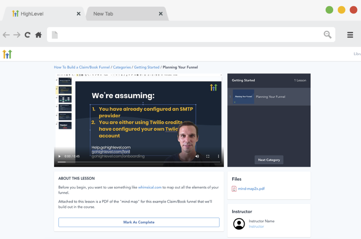This screenshot has width=361, height=239.
Task: Click the browser address input field
Action: click(191, 35)
